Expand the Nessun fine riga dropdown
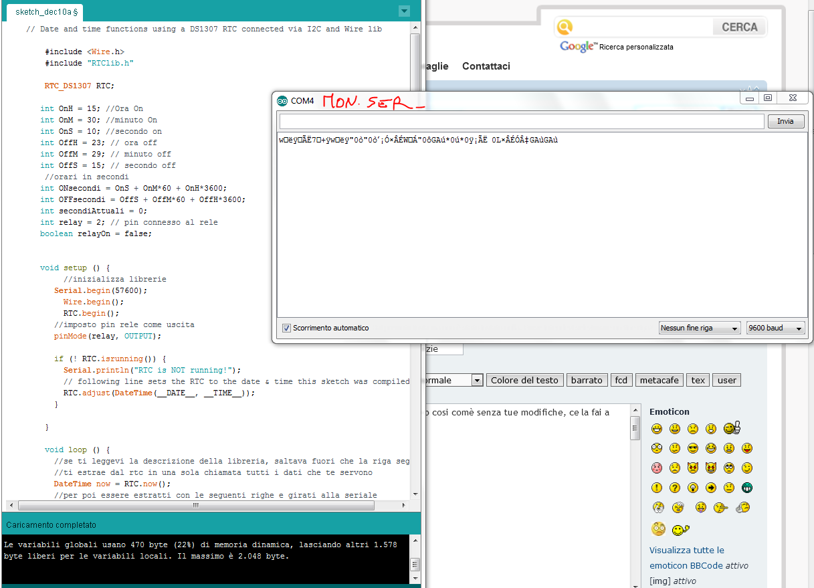Screen dimensions: 814x588 pos(699,328)
